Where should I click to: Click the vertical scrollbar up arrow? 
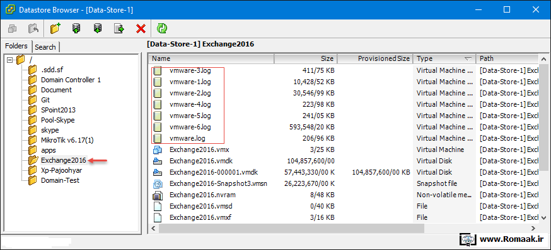click(543, 59)
